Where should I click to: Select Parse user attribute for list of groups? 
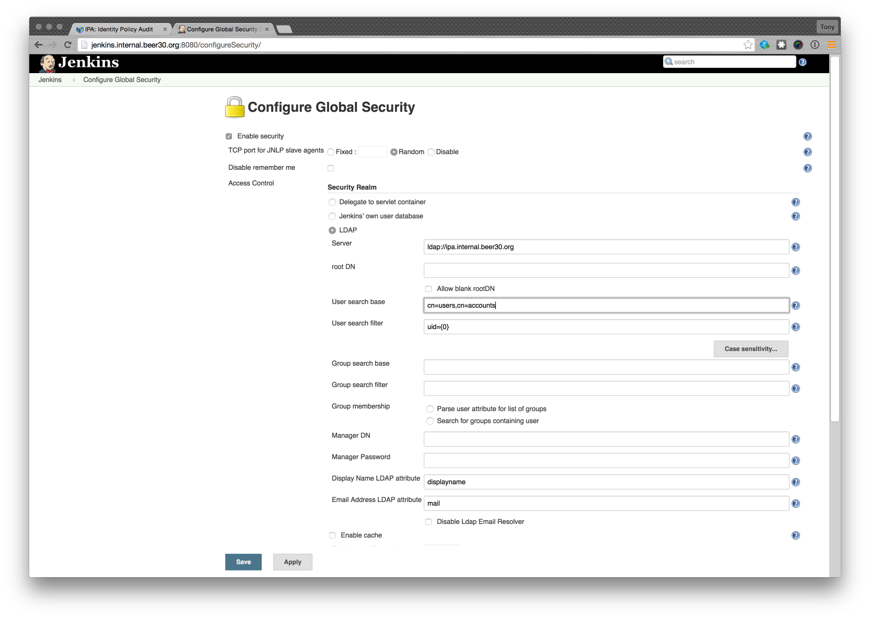[x=430, y=409]
